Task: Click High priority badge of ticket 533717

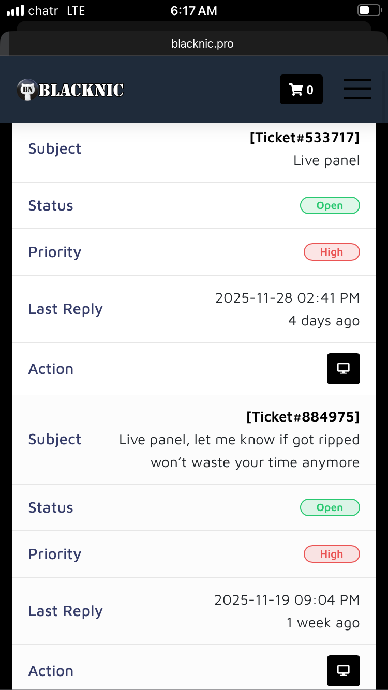Action: (331, 252)
